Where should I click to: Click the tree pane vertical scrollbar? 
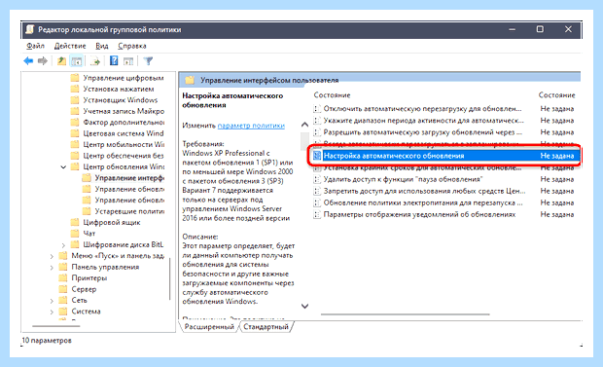(169, 279)
